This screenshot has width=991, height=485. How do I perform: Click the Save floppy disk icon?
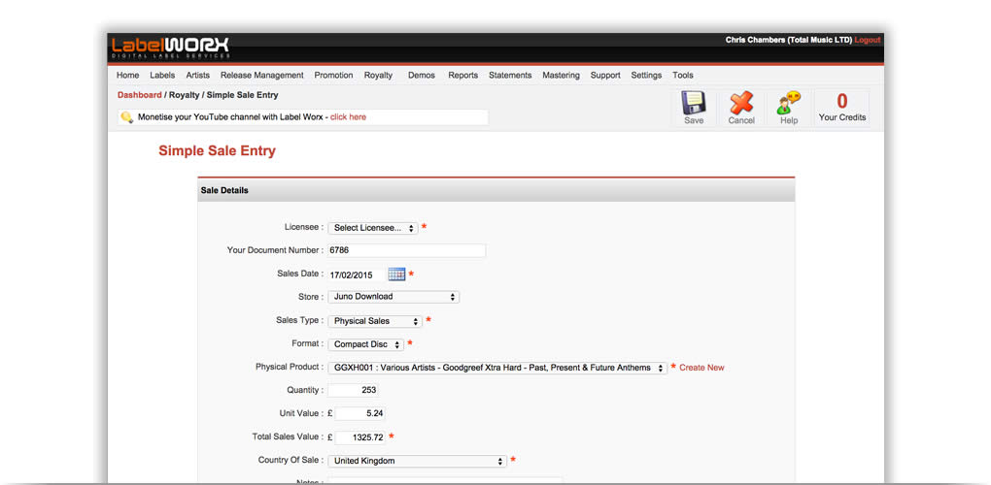tap(694, 103)
